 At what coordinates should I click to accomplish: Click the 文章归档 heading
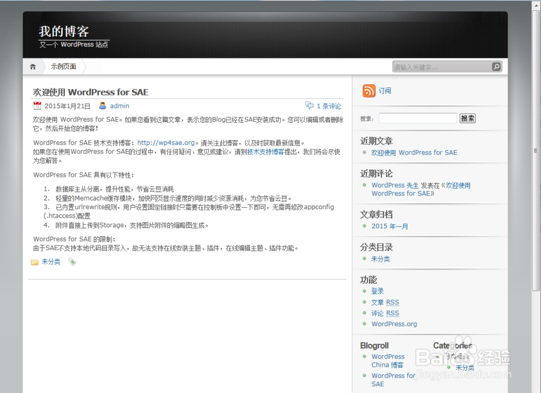click(x=377, y=215)
